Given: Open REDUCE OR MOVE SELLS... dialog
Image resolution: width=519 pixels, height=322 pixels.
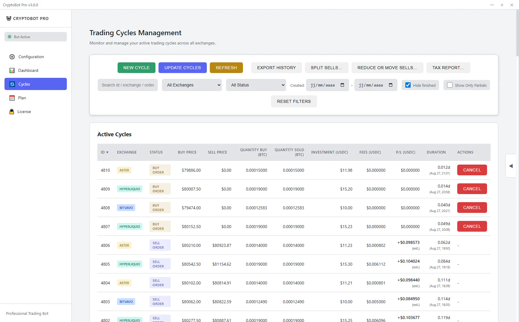Looking at the screenshot, I should 387,68.
